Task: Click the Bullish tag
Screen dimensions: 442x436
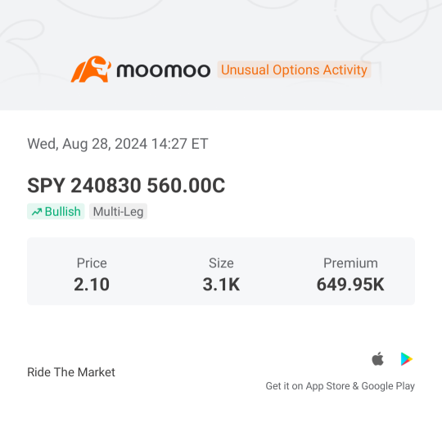Action: [56, 211]
